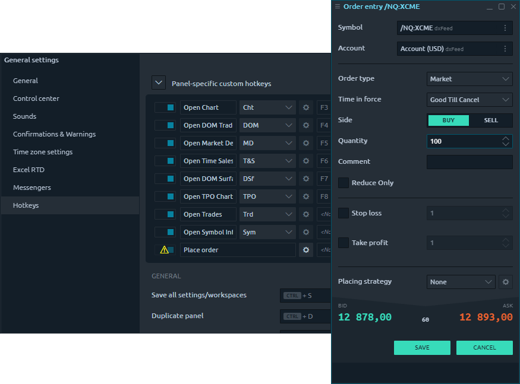Image resolution: width=520 pixels, height=384 pixels.
Task: Open the Sounds settings section
Action: (25, 116)
